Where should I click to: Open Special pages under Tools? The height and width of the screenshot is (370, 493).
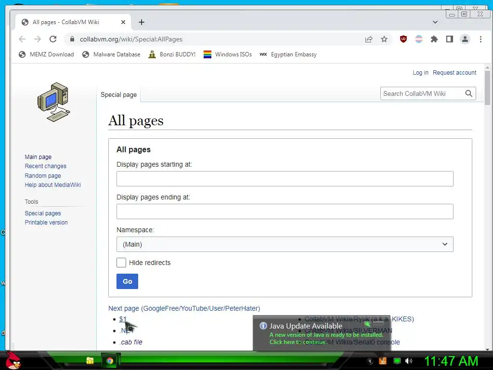[x=43, y=213]
